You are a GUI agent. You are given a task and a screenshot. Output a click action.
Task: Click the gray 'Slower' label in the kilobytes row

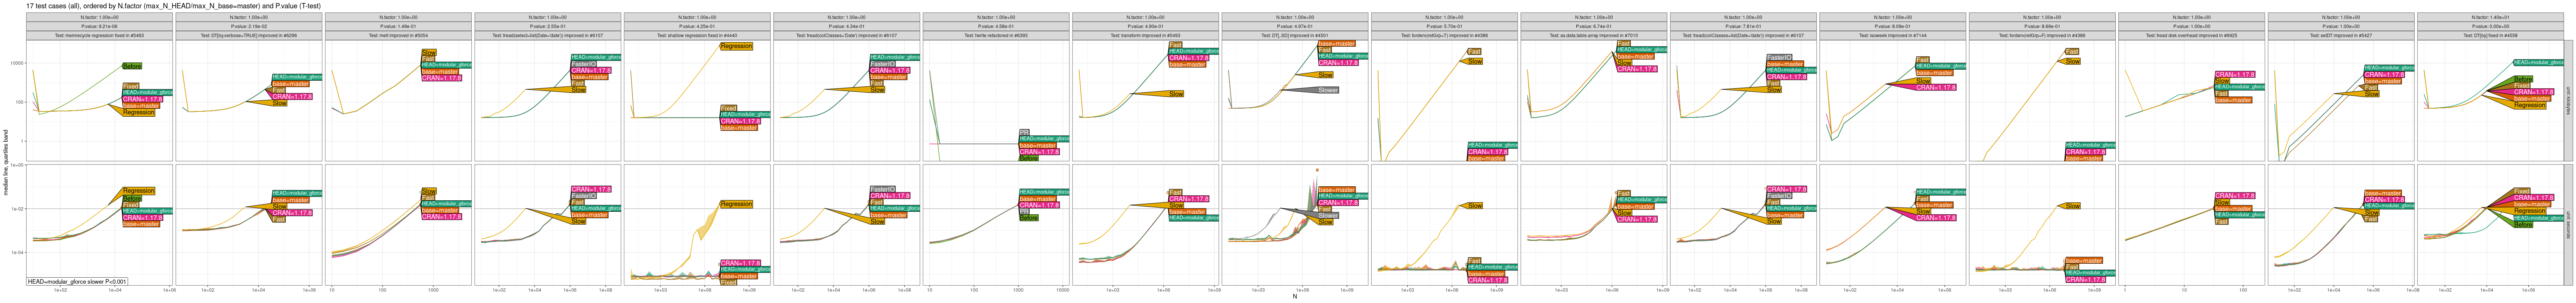(x=1327, y=90)
